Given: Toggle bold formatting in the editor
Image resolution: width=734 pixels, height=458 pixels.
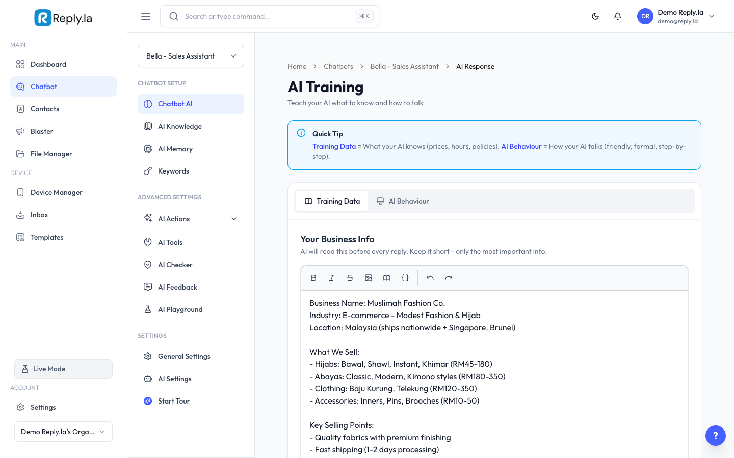Looking at the screenshot, I should [x=313, y=278].
